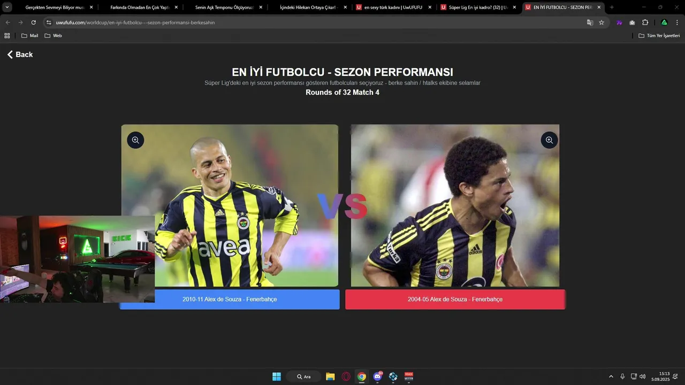Open Opera browser from the taskbar

[346, 376]
